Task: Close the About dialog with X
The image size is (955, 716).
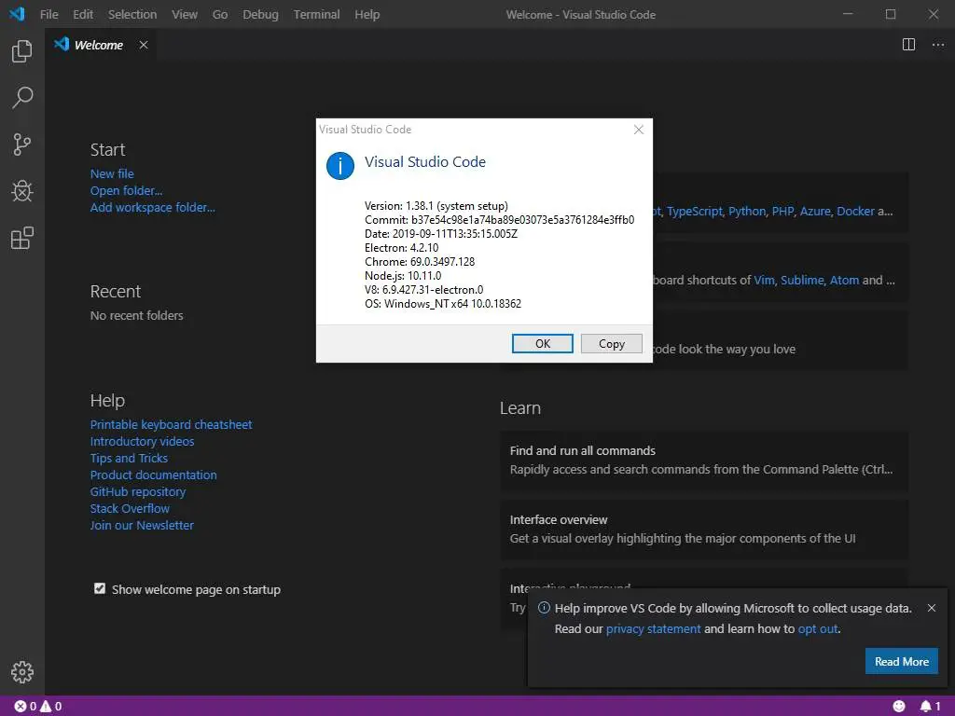Action: tap(638, 130)
